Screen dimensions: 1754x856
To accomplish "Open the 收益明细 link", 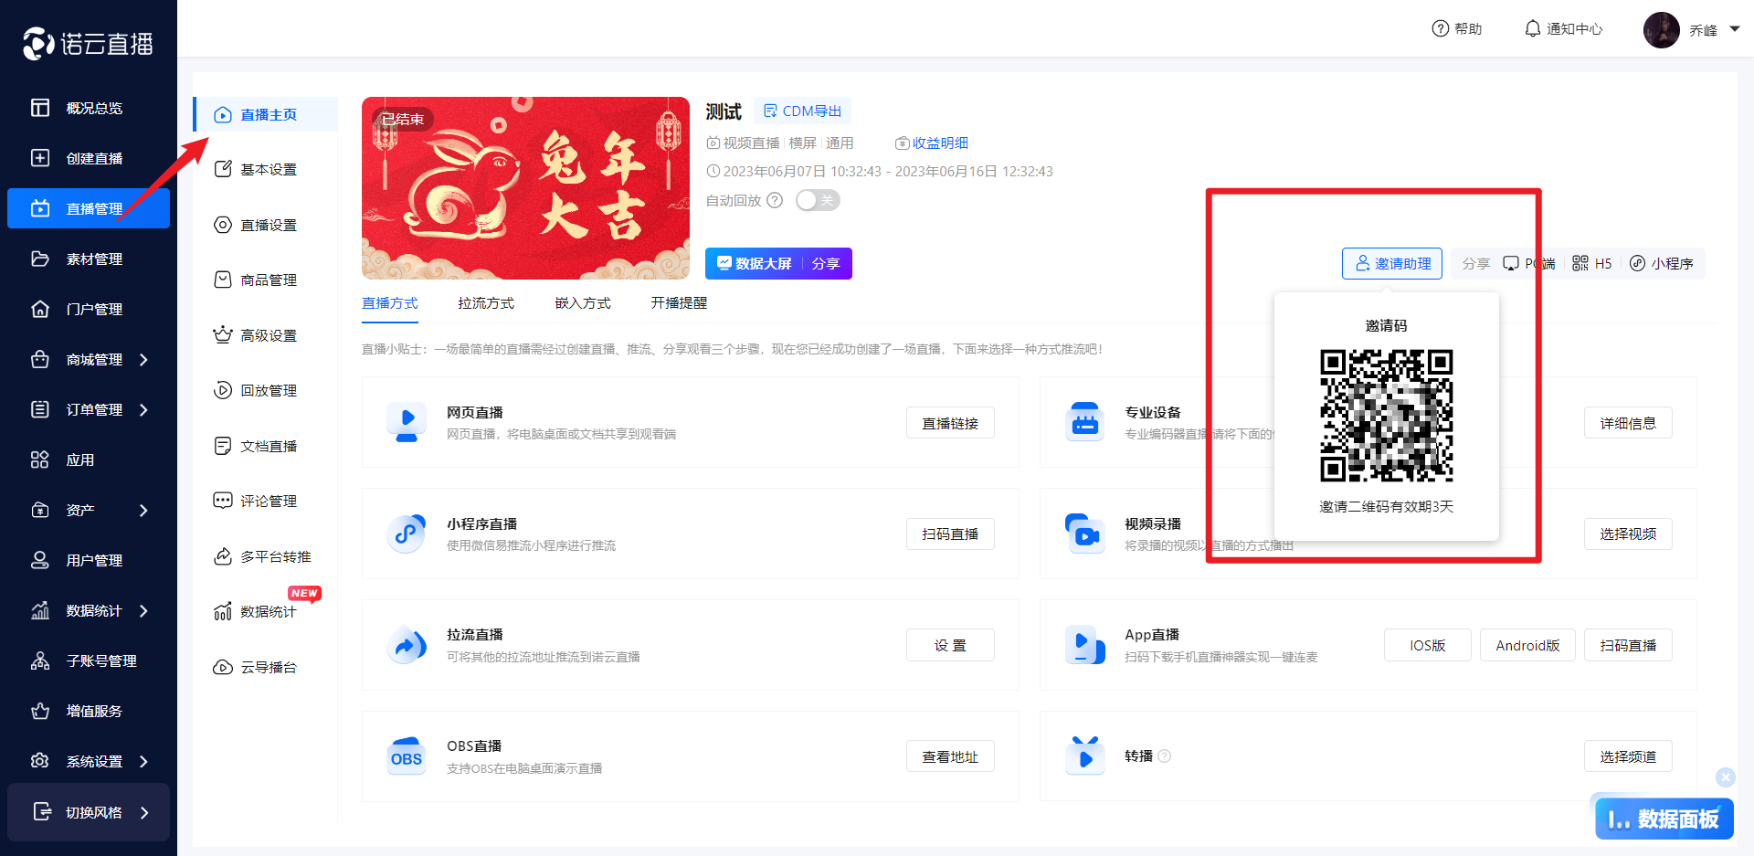I will pos(932,143).
